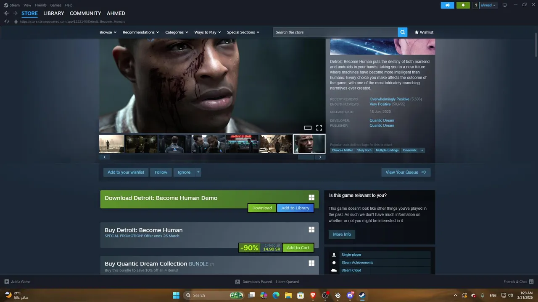Click the Add a Game plus icon
The height and width of the screenshot is (302, 538).
pyautogui.click(x=6, y=281)
